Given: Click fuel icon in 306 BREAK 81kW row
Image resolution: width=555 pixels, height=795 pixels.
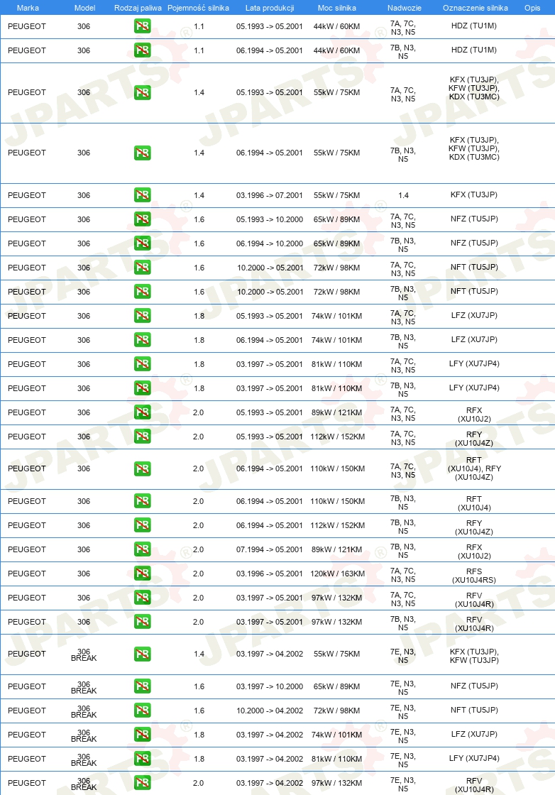Looking at the screenshot, I should 143,759.
